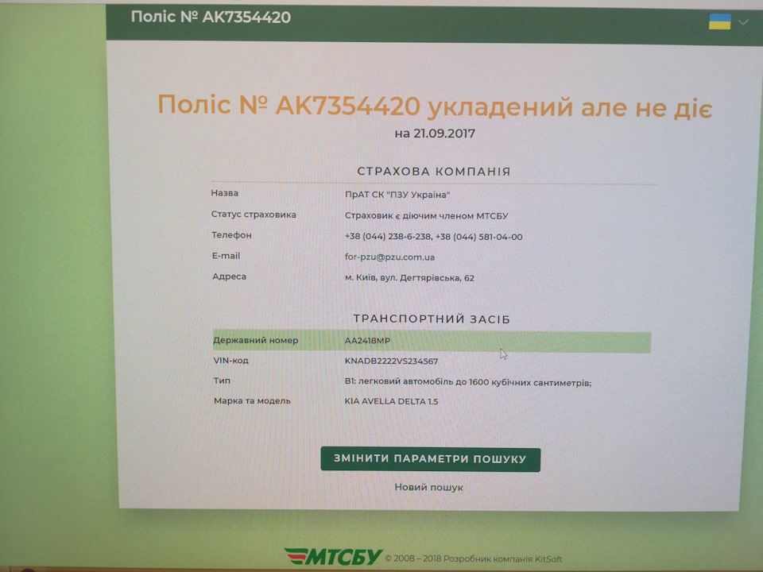Click the for-pzu@pzu.com.ua email address

click(389, 257)
